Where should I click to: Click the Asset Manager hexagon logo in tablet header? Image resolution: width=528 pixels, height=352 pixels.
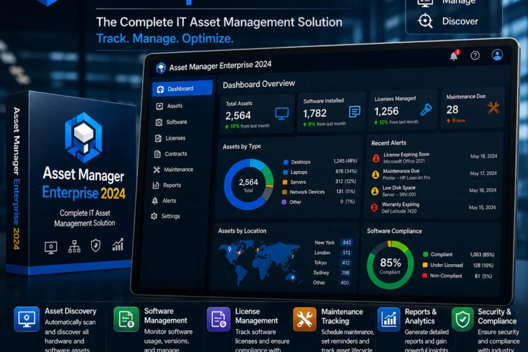(160, 68)
